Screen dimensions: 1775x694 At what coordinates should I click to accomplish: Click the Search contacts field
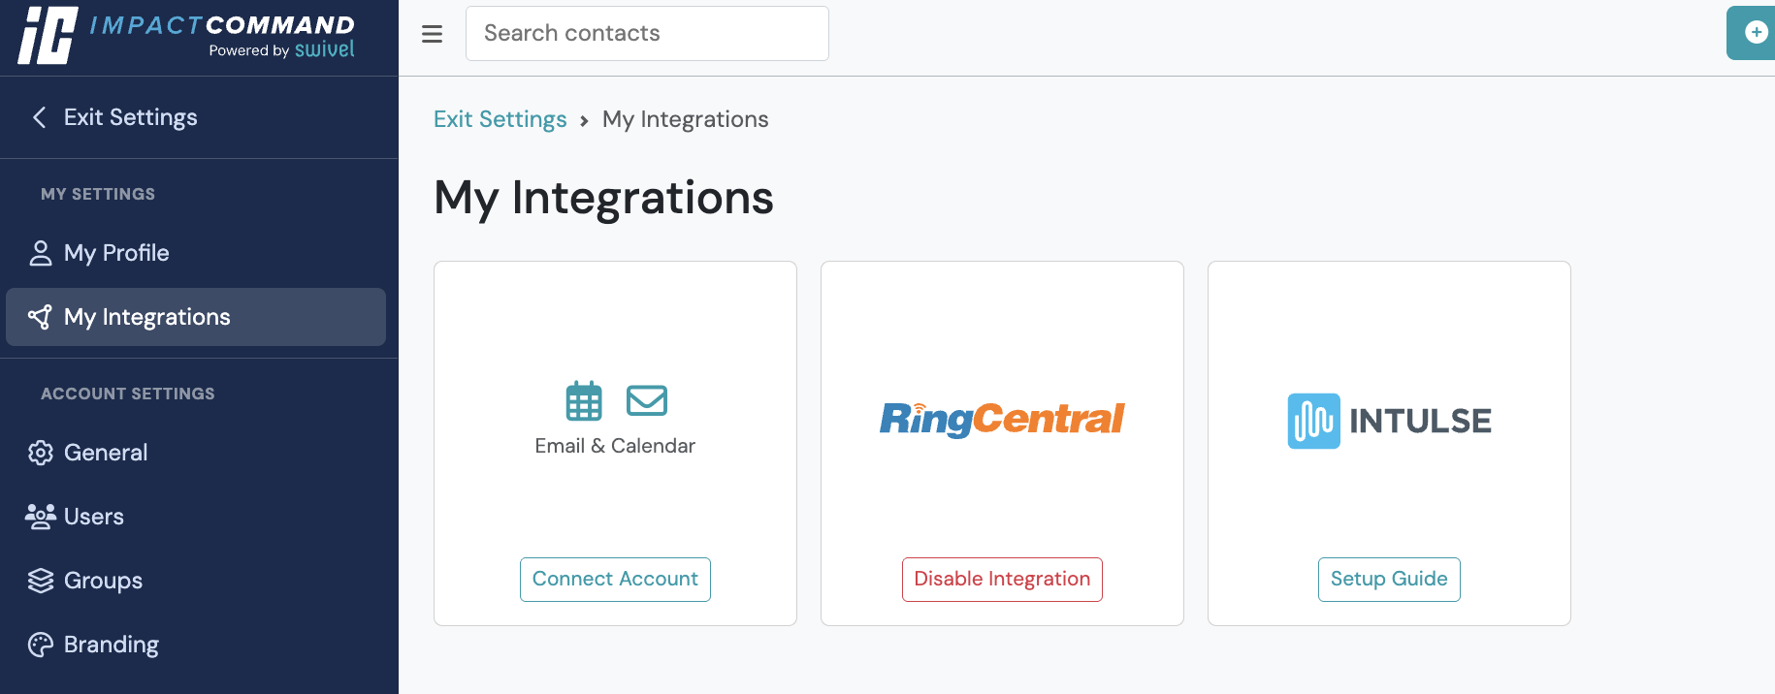[647, 33]
